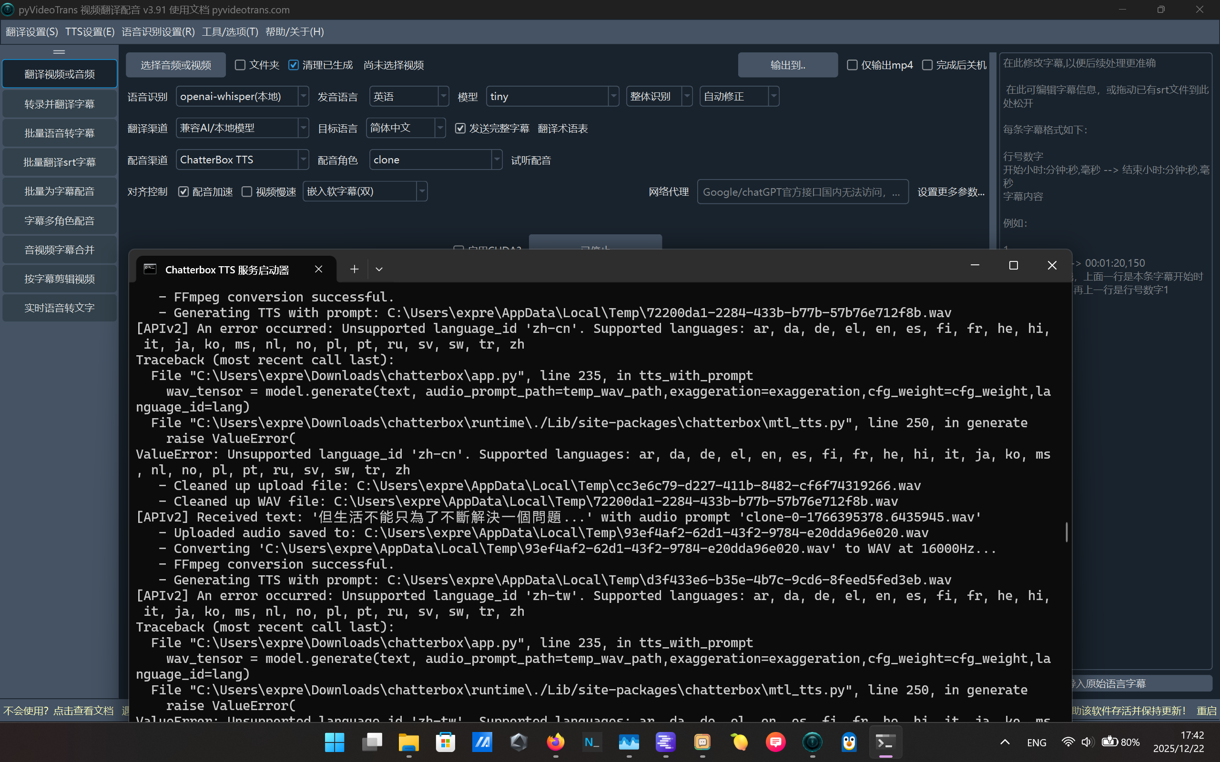The image size is (1220, 762).
Task: Open the 配音渠道 ChatterBox TTS dropdown
Action: coord(303,160)
